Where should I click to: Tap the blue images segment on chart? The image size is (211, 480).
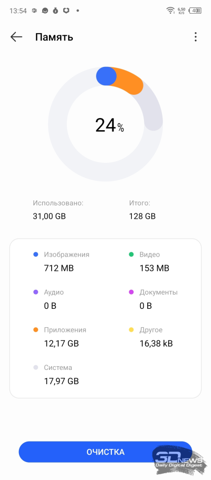pyautogui.click(x=106, y=76)
